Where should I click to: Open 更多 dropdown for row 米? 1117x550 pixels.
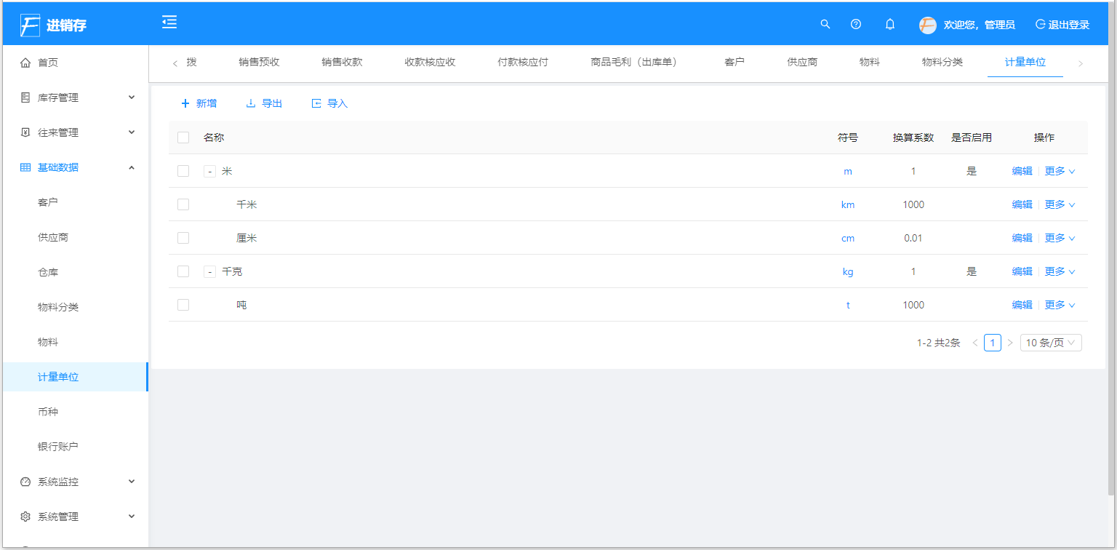(1060, 171)
